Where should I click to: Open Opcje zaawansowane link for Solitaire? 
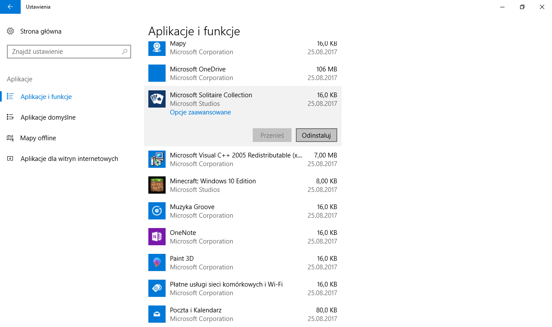pos(200,112)
